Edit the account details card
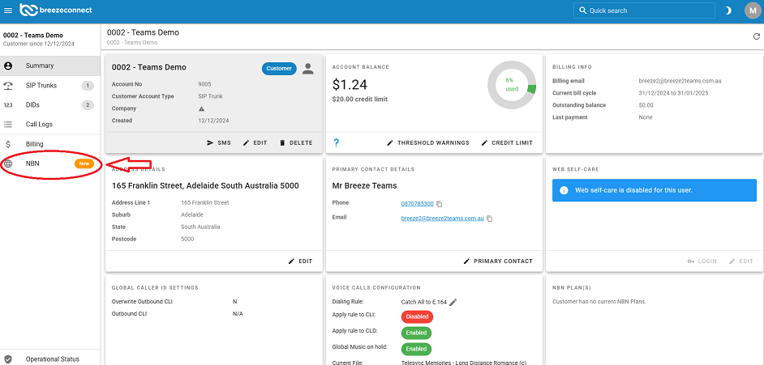The height and width of the screenshot is (365, 764). pos(255,143)
